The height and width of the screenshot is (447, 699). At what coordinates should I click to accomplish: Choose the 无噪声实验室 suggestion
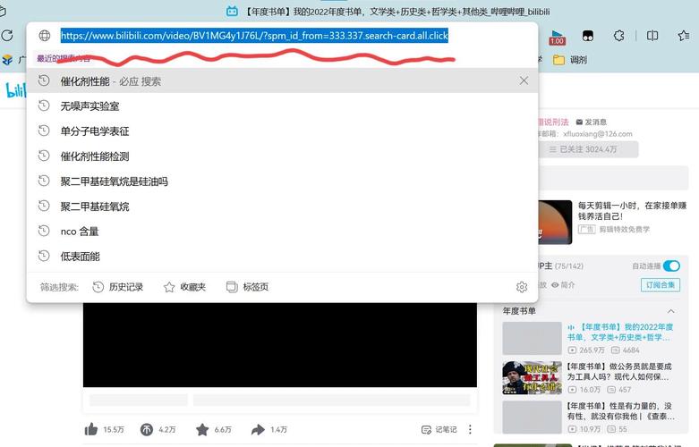pos(282,106)
